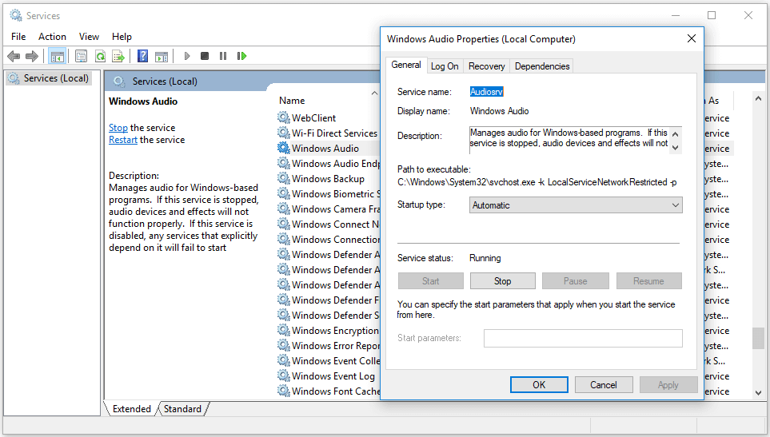770x437 pixels.
Task: Click Pause Service toolbar icon
Action: 223,57
